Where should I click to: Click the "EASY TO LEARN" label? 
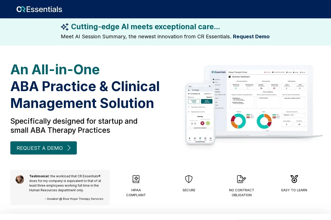pyautogui.click(x=294, y=190)
